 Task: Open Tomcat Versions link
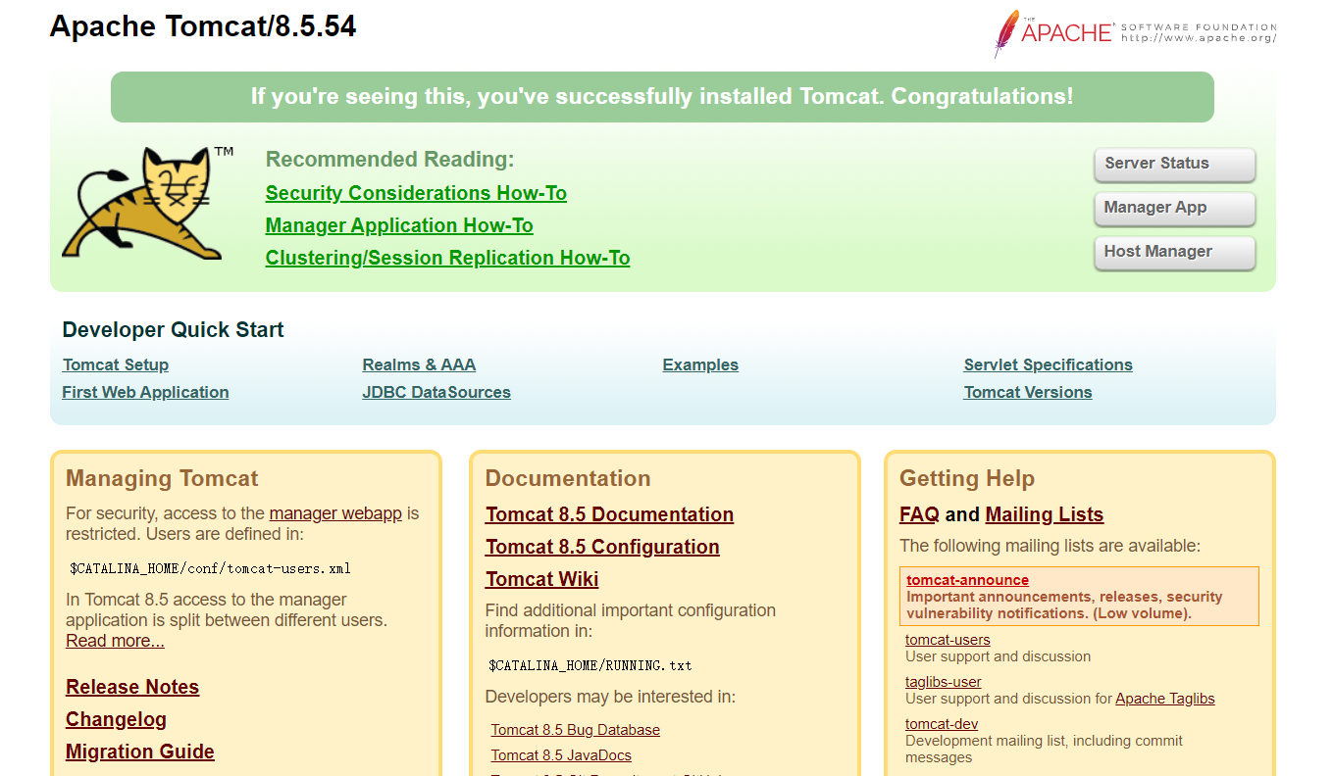[1028, 392]
